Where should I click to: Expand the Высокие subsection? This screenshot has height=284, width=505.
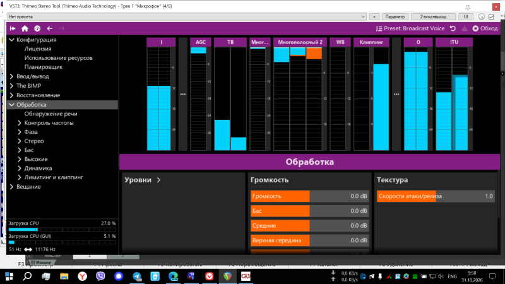(x=20, y=159)
